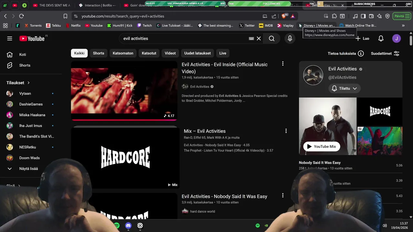Open the Brave Wallet icon
The image size is (413, 232).
click(371, 16)
